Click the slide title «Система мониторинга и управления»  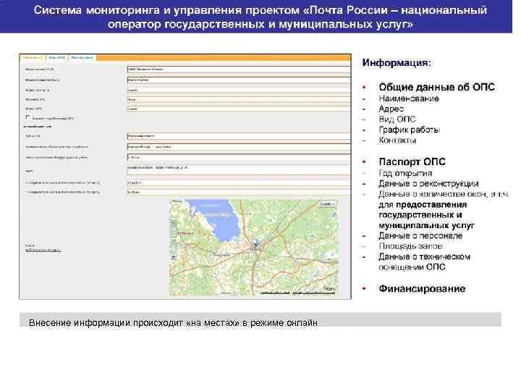pyautogui.click(x=138, y=10)
